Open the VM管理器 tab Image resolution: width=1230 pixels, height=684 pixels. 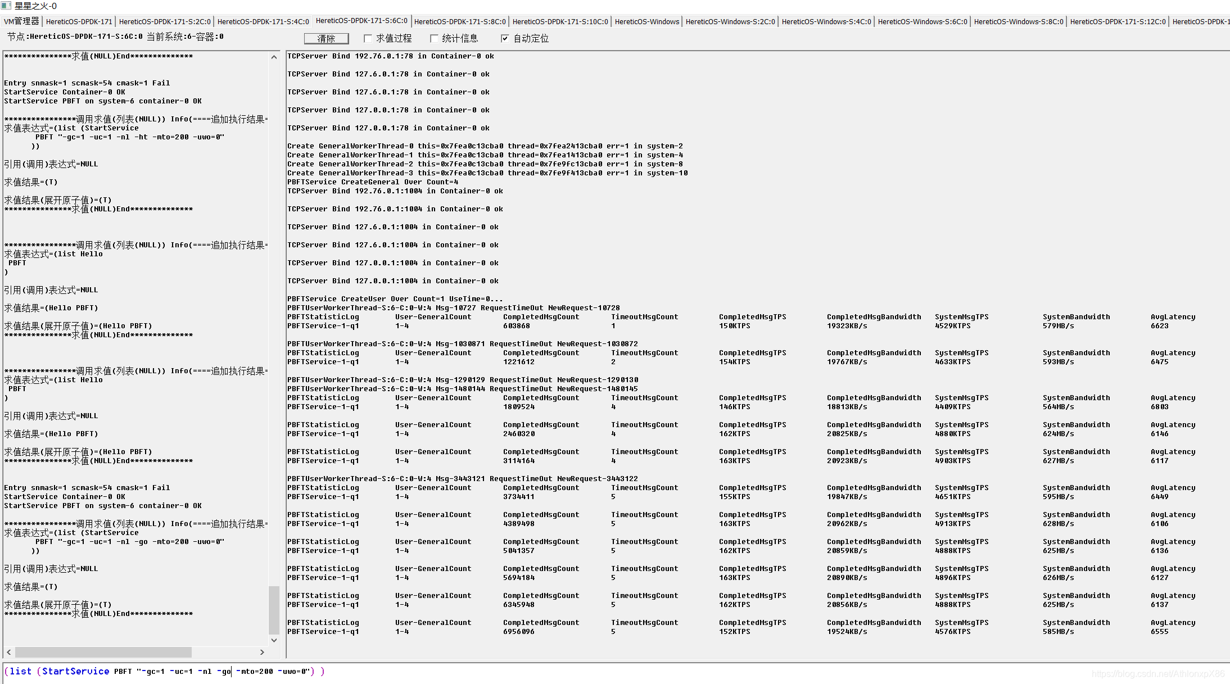tap(21, 21)
